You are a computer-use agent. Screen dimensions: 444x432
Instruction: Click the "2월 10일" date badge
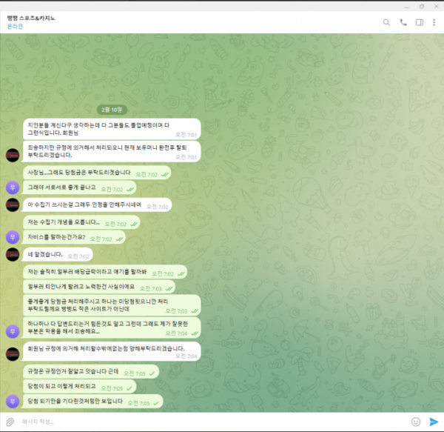[112, 110]
